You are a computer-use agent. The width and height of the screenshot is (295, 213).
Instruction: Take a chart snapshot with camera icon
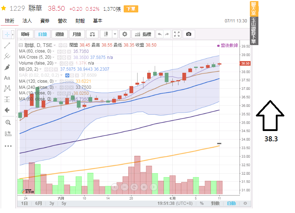click(x=189, y=34)
